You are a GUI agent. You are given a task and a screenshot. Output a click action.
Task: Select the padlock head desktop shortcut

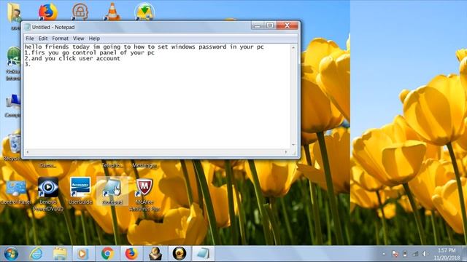[x=80, y=12]
